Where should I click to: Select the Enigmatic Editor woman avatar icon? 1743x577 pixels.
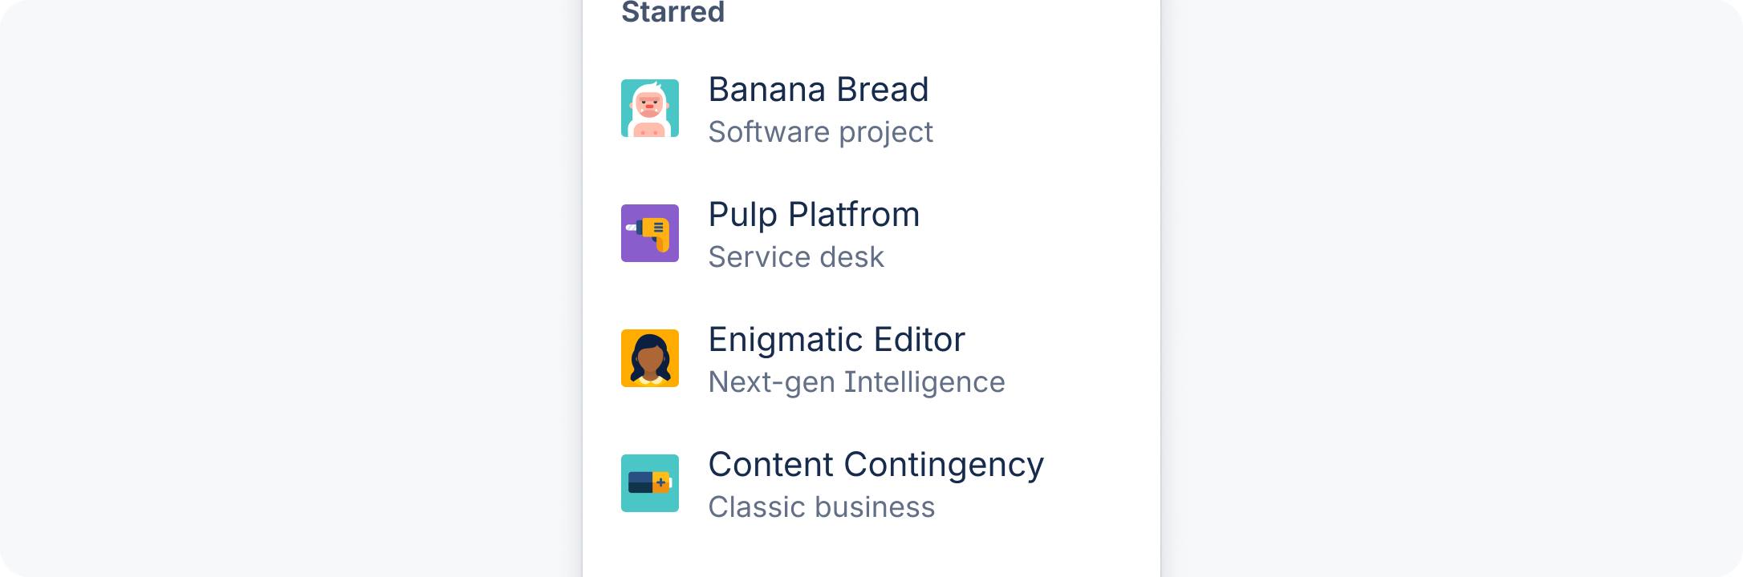pos(650,358)
